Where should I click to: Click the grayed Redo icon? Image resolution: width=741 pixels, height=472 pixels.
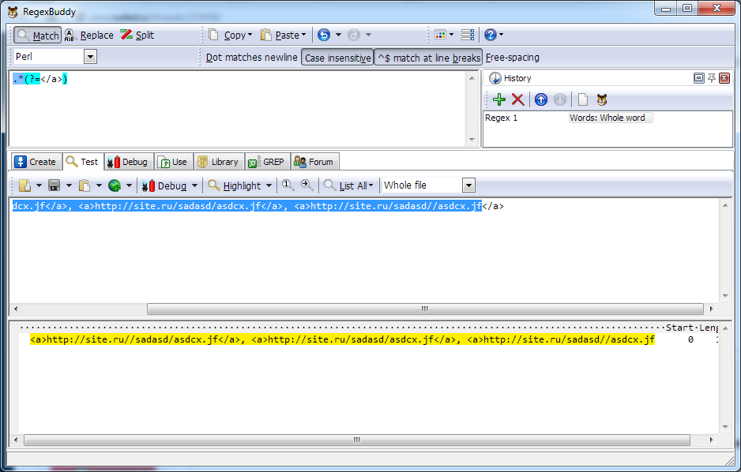click(353, 35)
